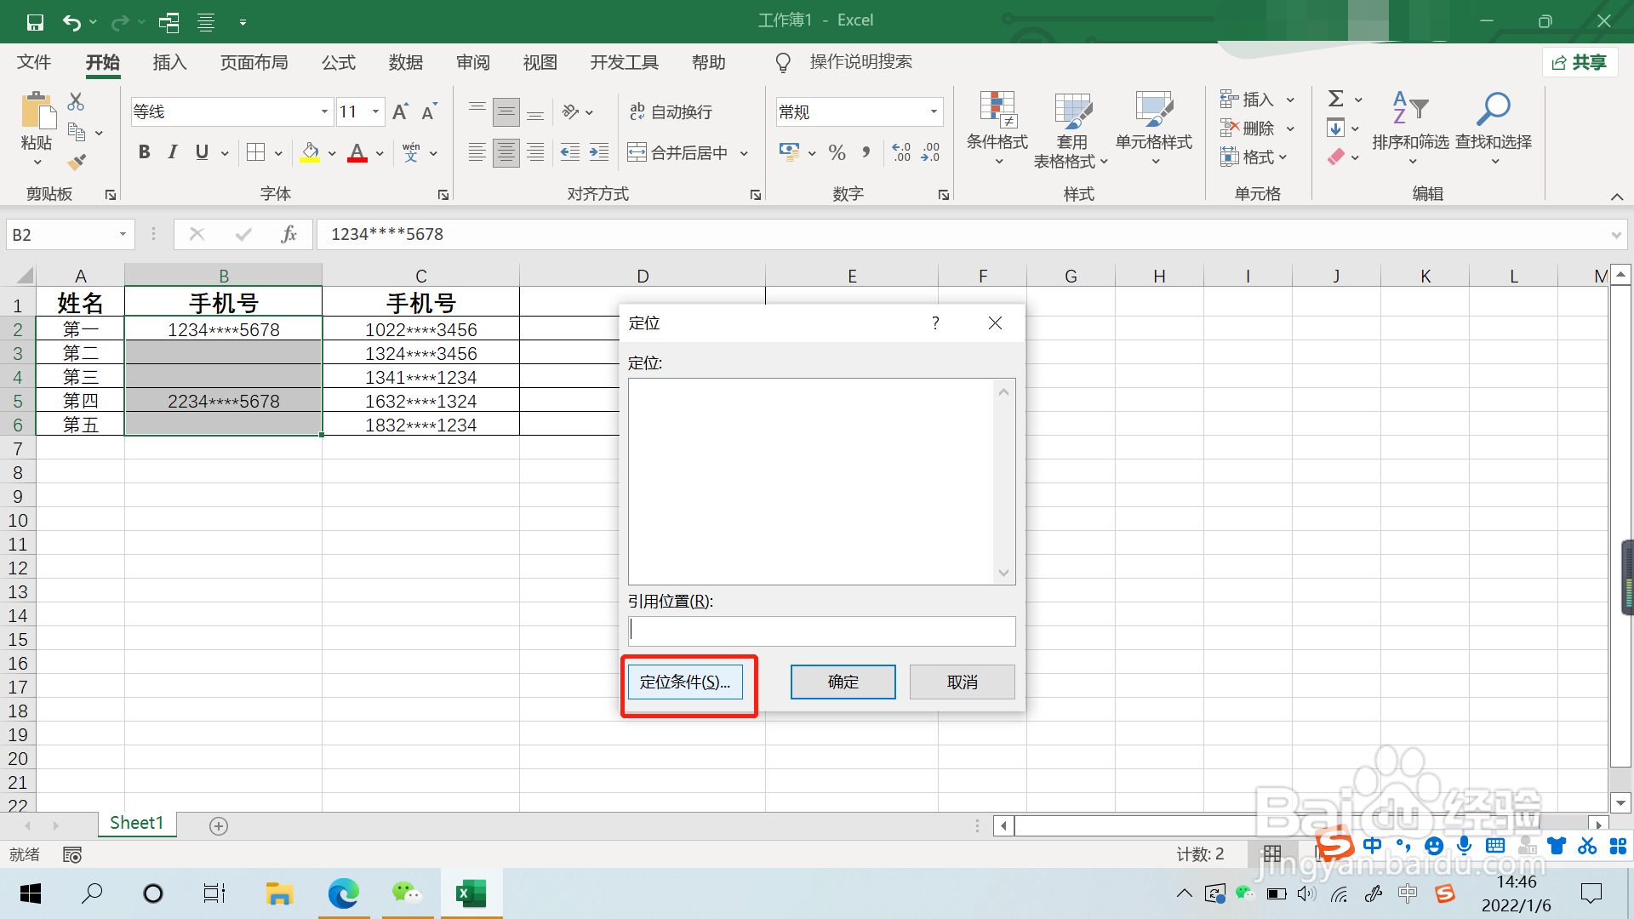Switch to the 插入 ribbon tab

pos(169,62)
